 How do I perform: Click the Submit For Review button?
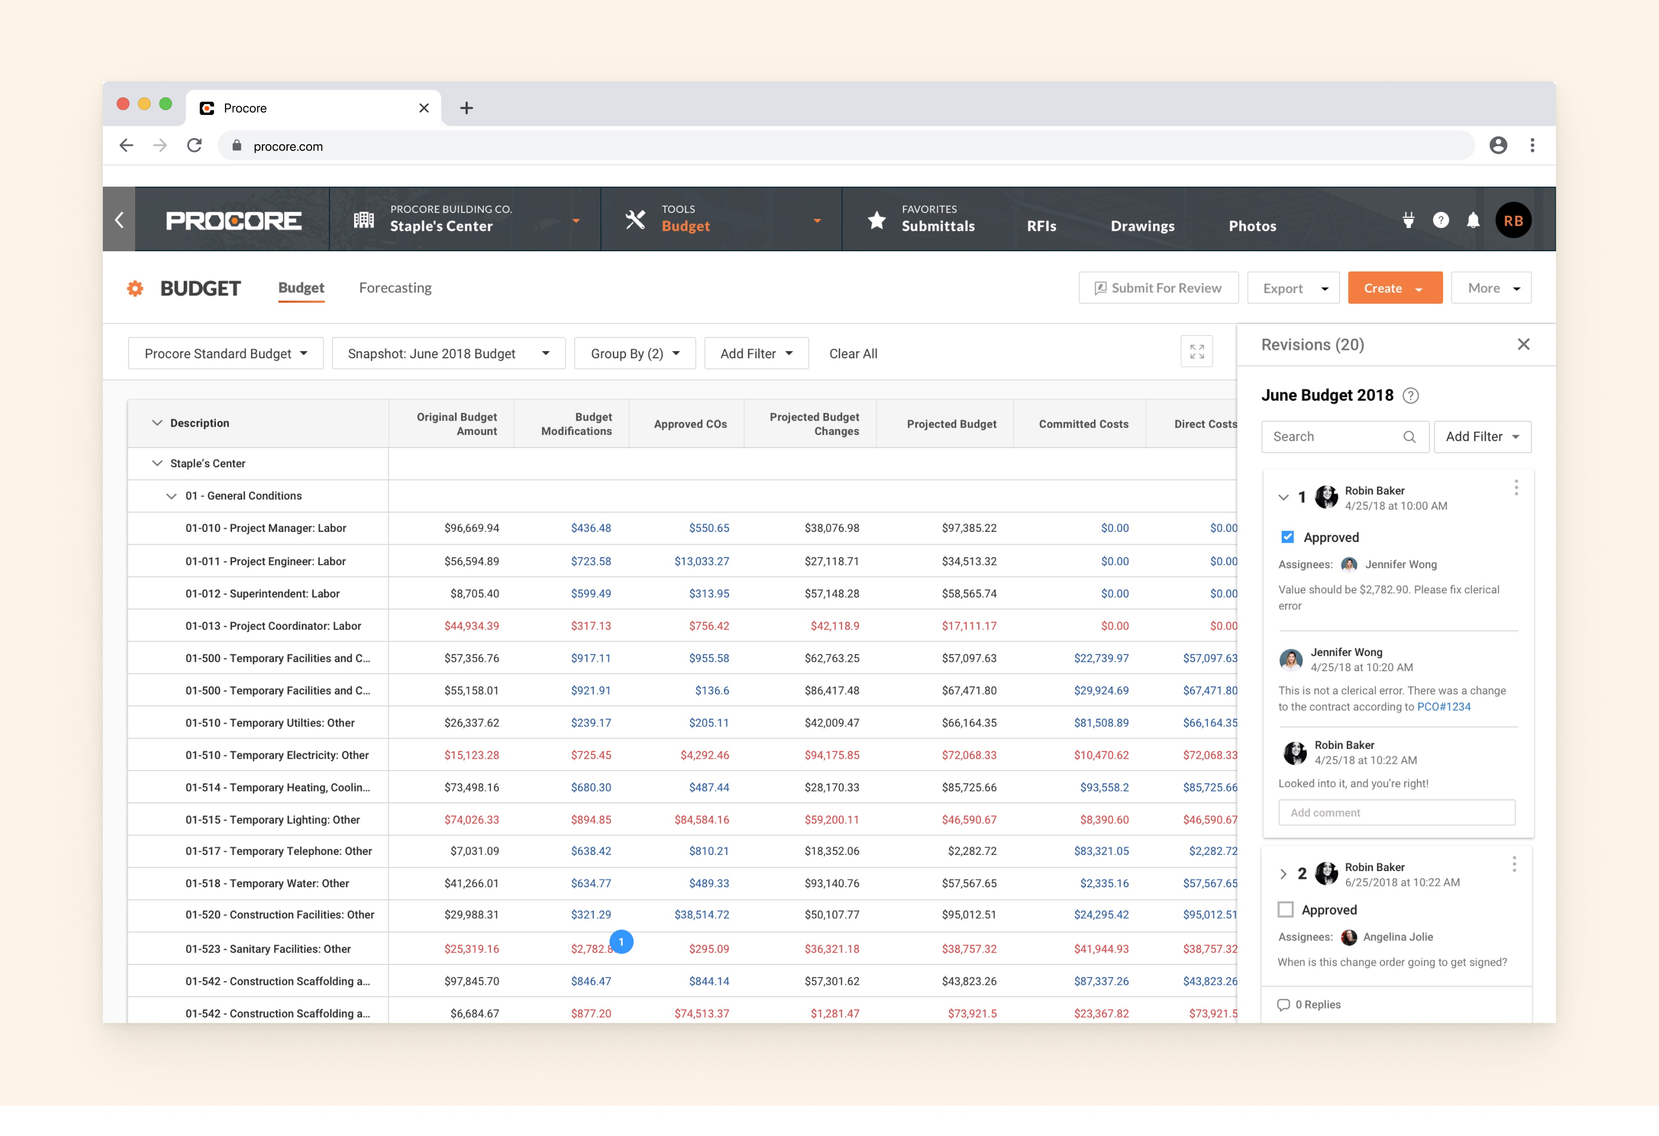coord(1158,288)
